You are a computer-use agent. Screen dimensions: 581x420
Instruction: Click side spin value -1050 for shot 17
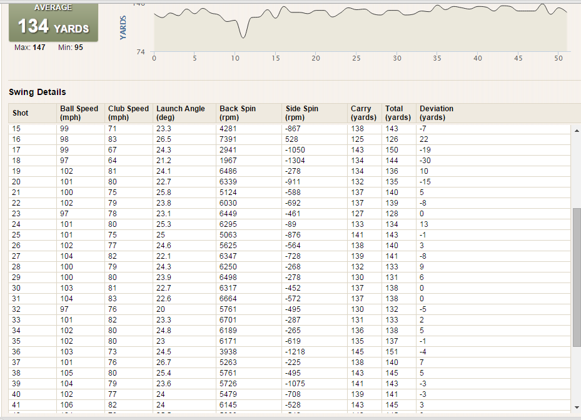coord(295,150)
